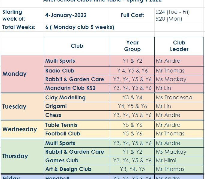Click the Year Group column header
The height and width of the screenshot is (179, 205).
click(132, 46)
